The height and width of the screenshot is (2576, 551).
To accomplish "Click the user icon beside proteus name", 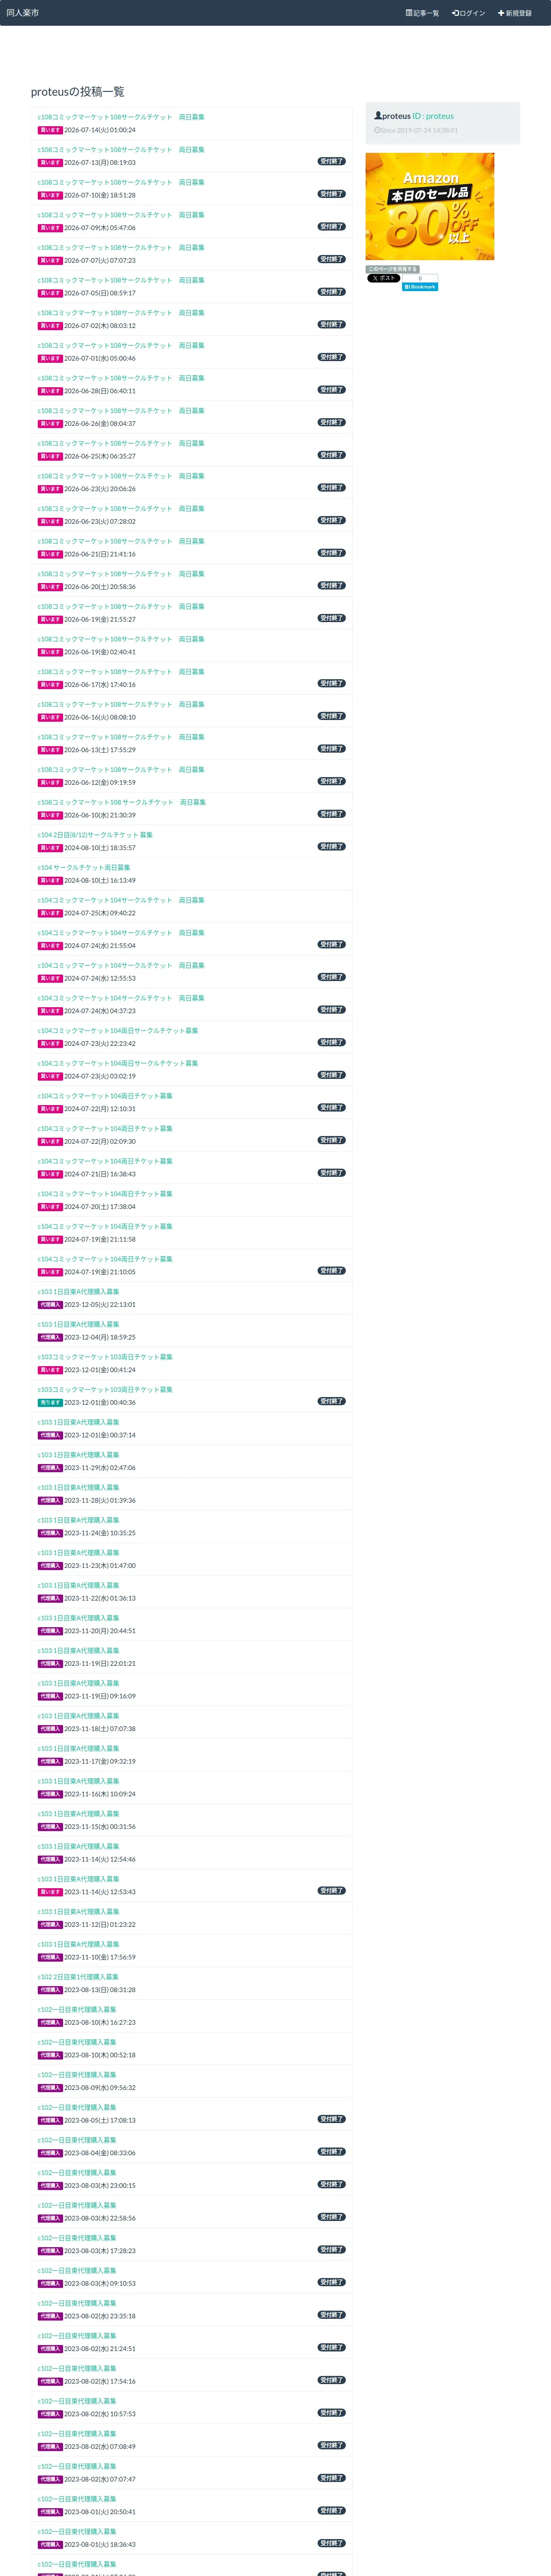I will point(378,116).
